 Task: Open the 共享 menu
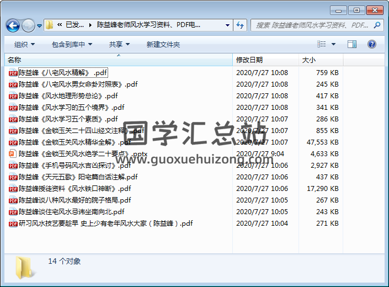pos(119,44)
